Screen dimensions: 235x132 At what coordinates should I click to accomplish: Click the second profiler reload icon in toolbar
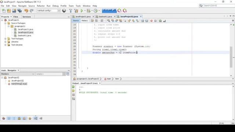[125, 11]
